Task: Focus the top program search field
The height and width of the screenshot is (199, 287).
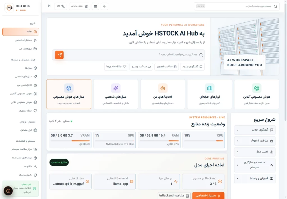Action: [x=237, y=6]
